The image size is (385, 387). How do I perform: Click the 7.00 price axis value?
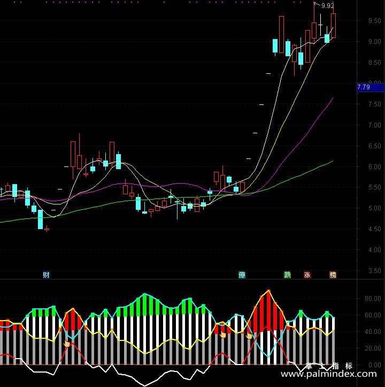click(x=375, y=125)
